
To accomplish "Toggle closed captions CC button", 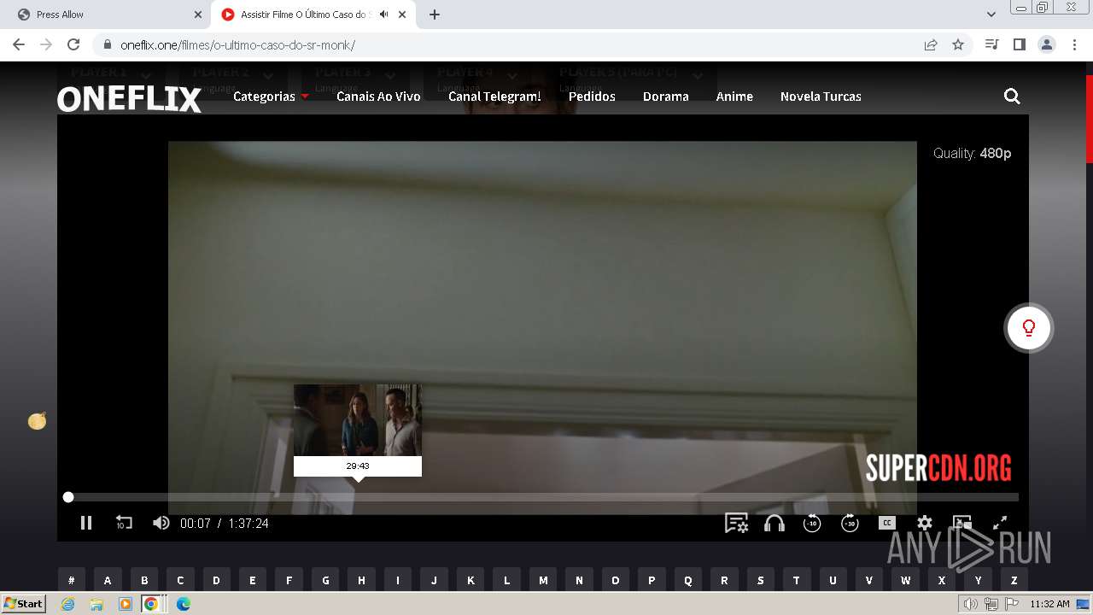I will (887, 523).
